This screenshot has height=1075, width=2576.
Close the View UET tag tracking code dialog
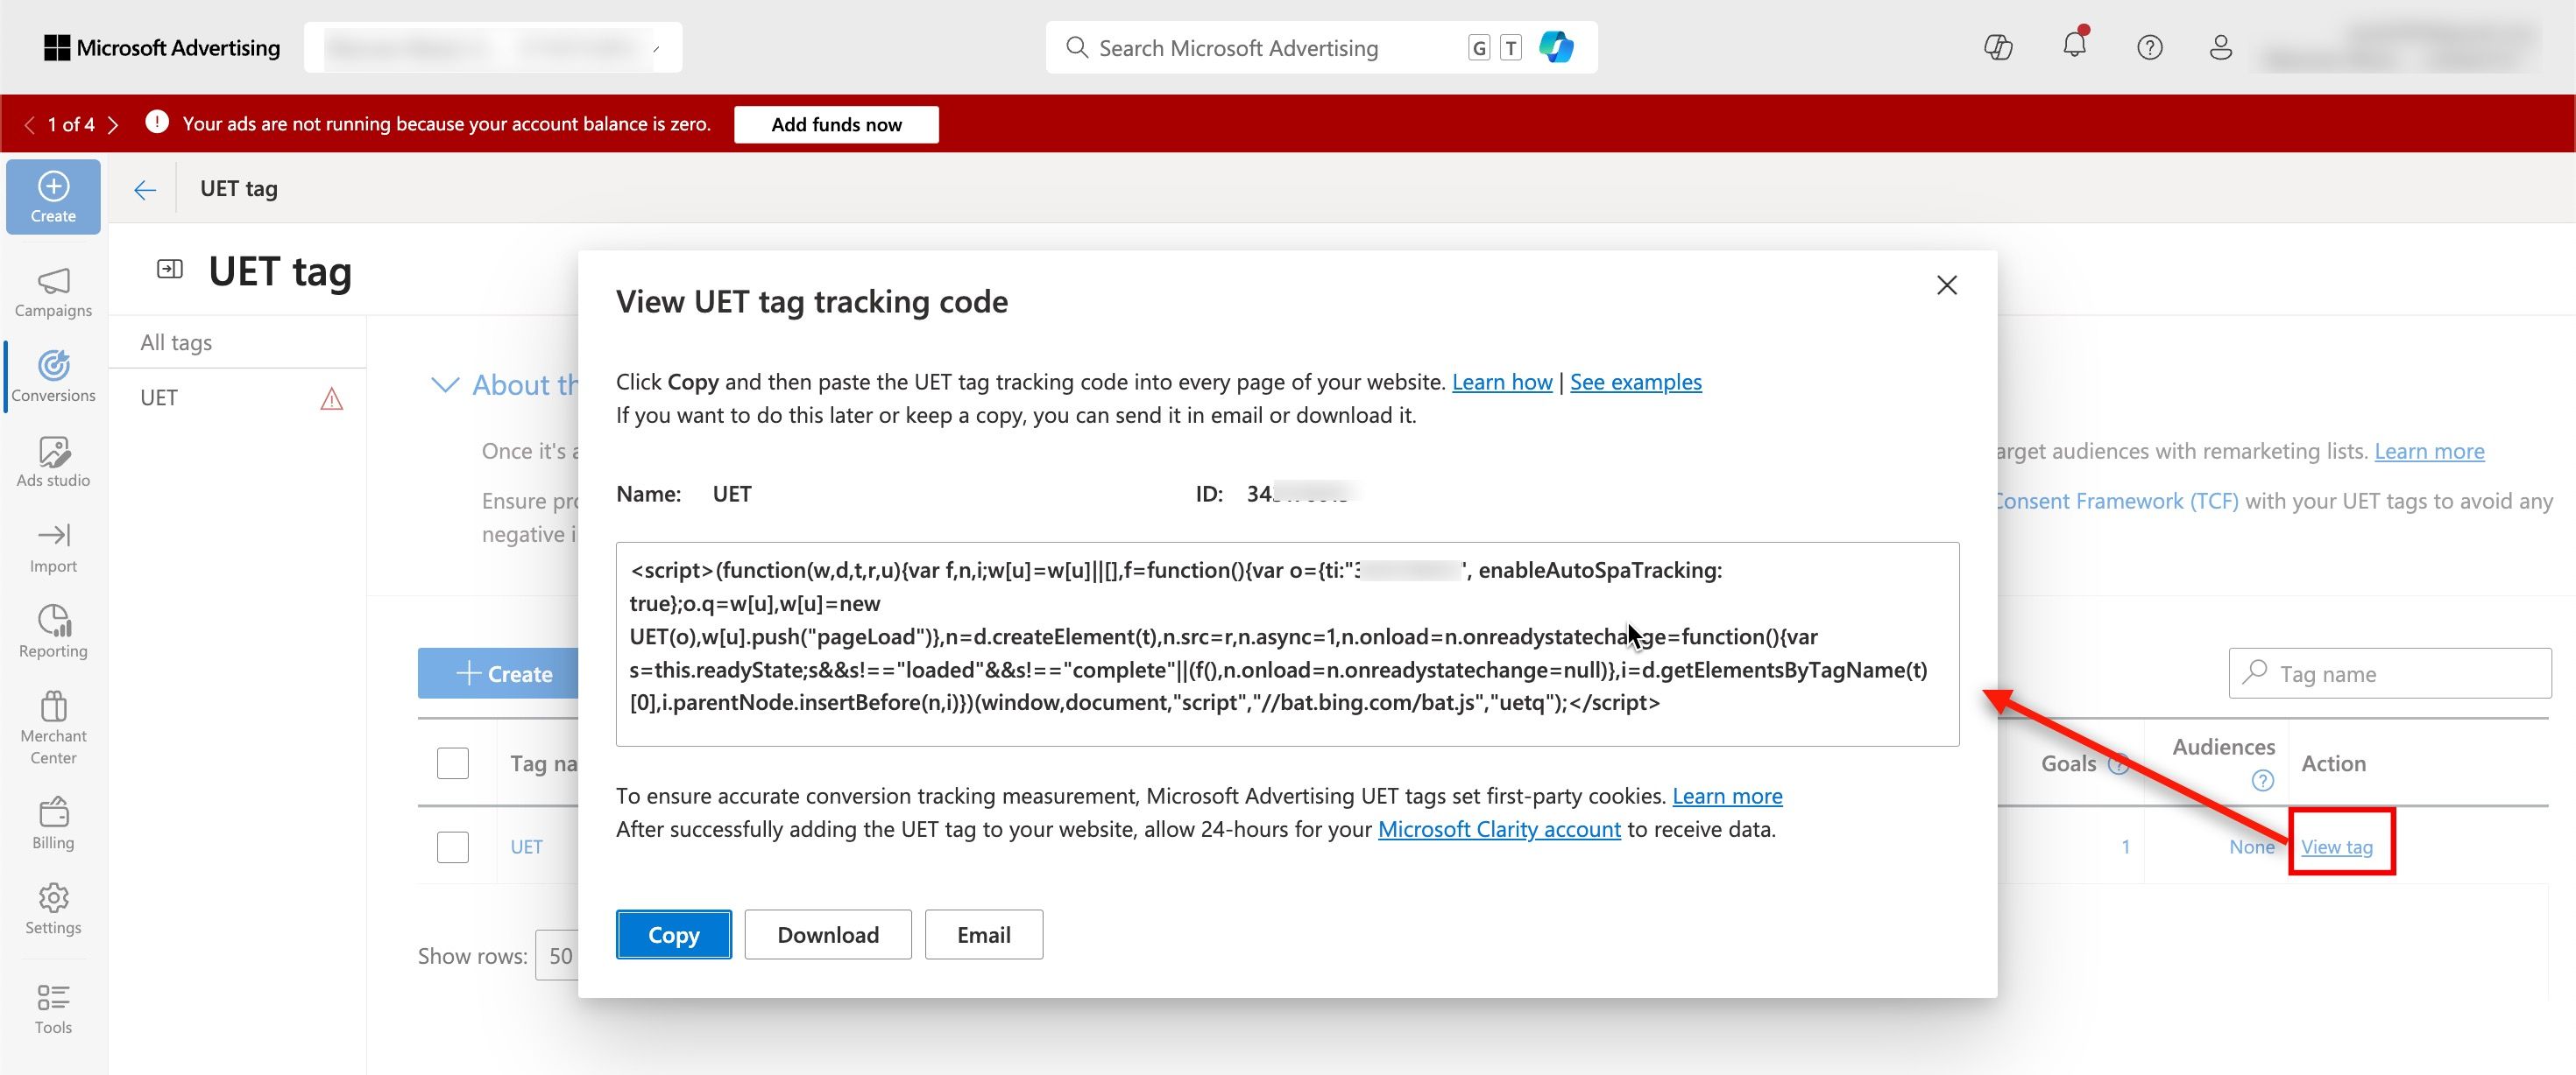point(1946,285)
